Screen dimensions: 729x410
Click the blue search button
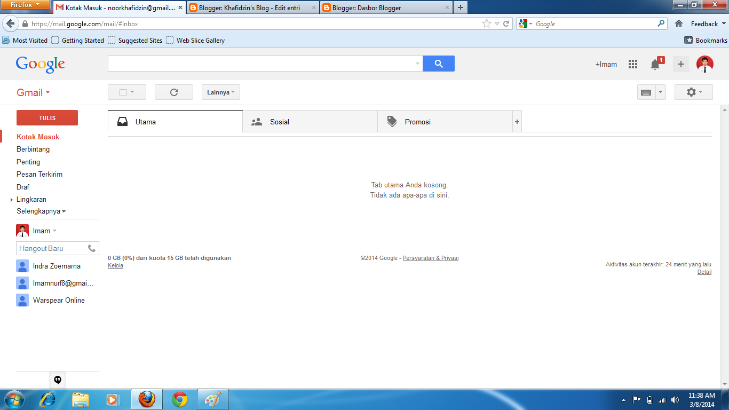pos(439,64)
